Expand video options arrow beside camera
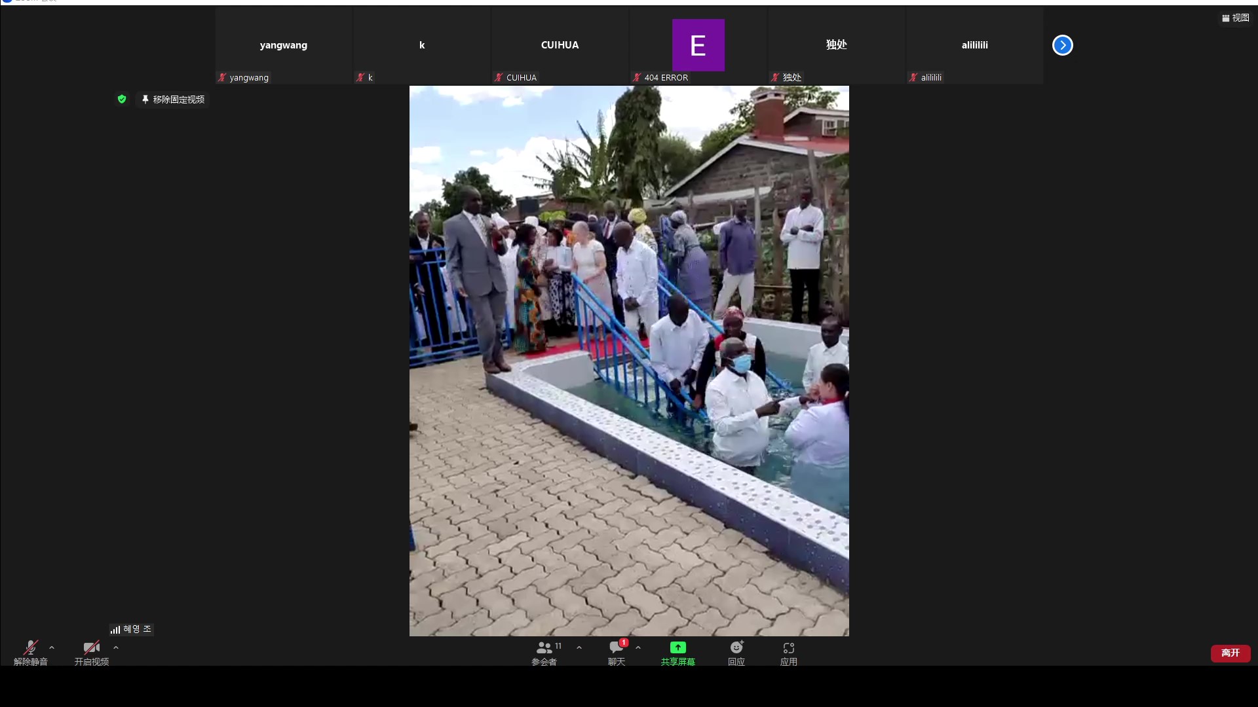The image size is (1258, 707). click(116, 647)
